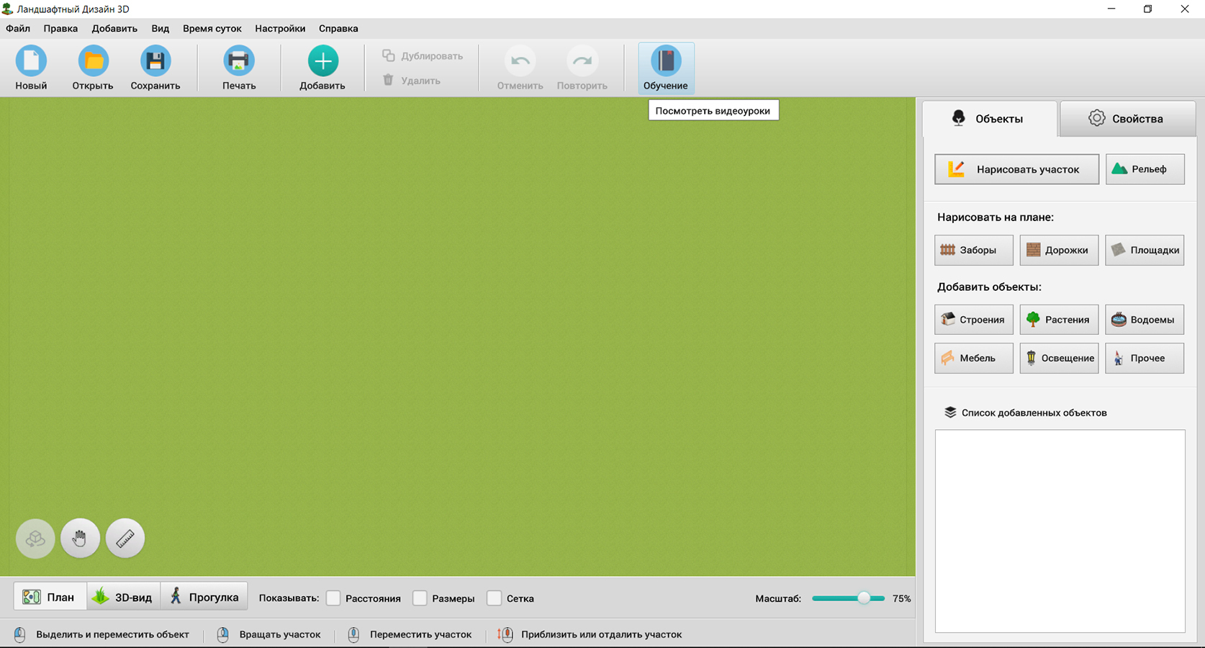Open the Рельеф terrain tool
This screenshot has width=1205, height=648.
pyautogui.click(x=1145, y=169)
